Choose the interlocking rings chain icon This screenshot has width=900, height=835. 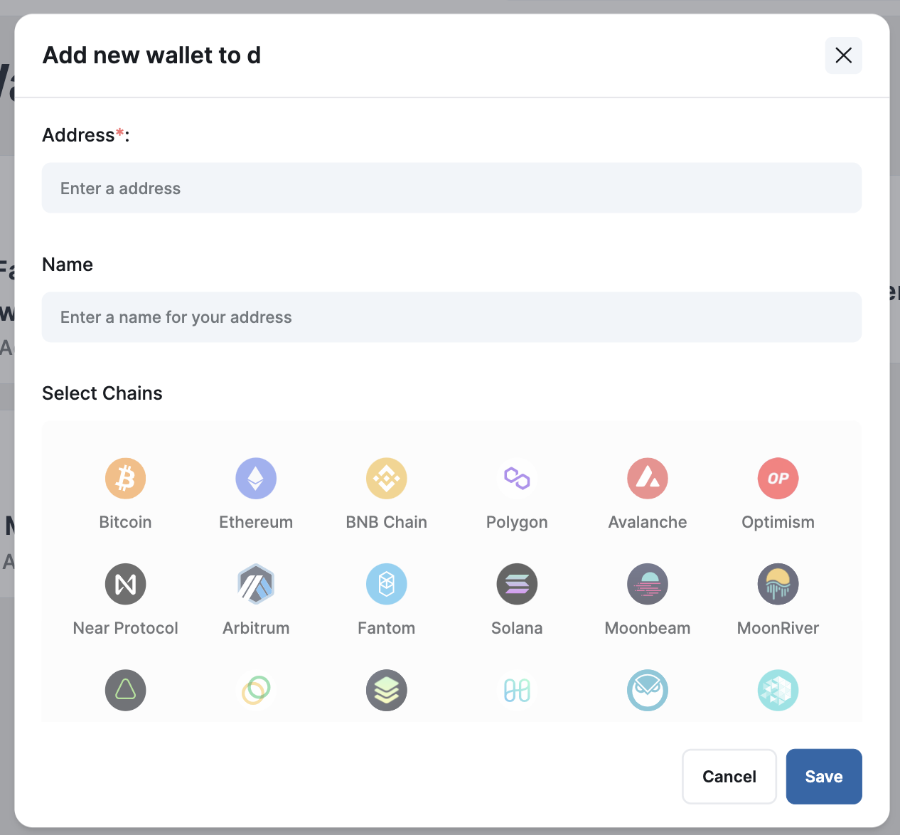[x=256, y=690]
